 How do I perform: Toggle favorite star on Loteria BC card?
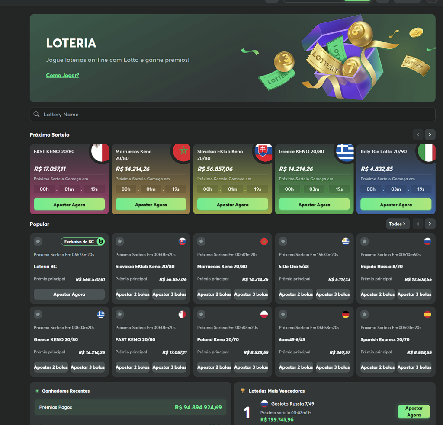(x=38, y=241)
